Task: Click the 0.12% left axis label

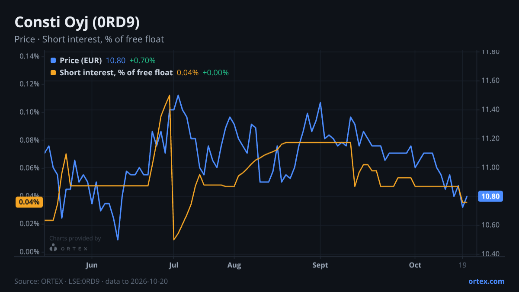Action: pos(29,84)
